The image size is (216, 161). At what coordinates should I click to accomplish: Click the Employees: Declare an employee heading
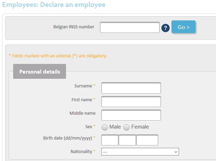[54, 5]
